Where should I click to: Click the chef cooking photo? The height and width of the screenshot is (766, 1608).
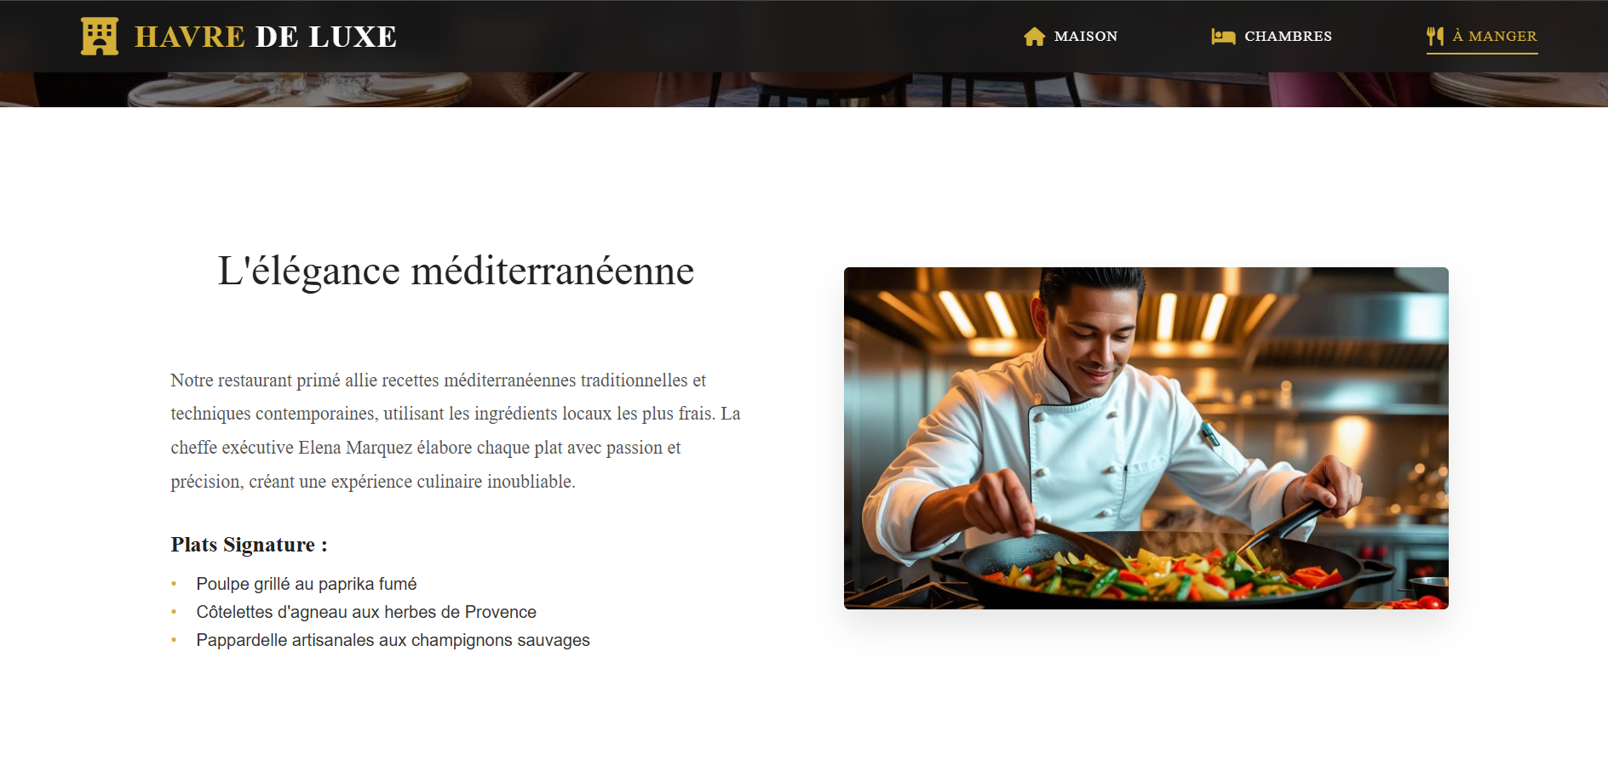1146,438
